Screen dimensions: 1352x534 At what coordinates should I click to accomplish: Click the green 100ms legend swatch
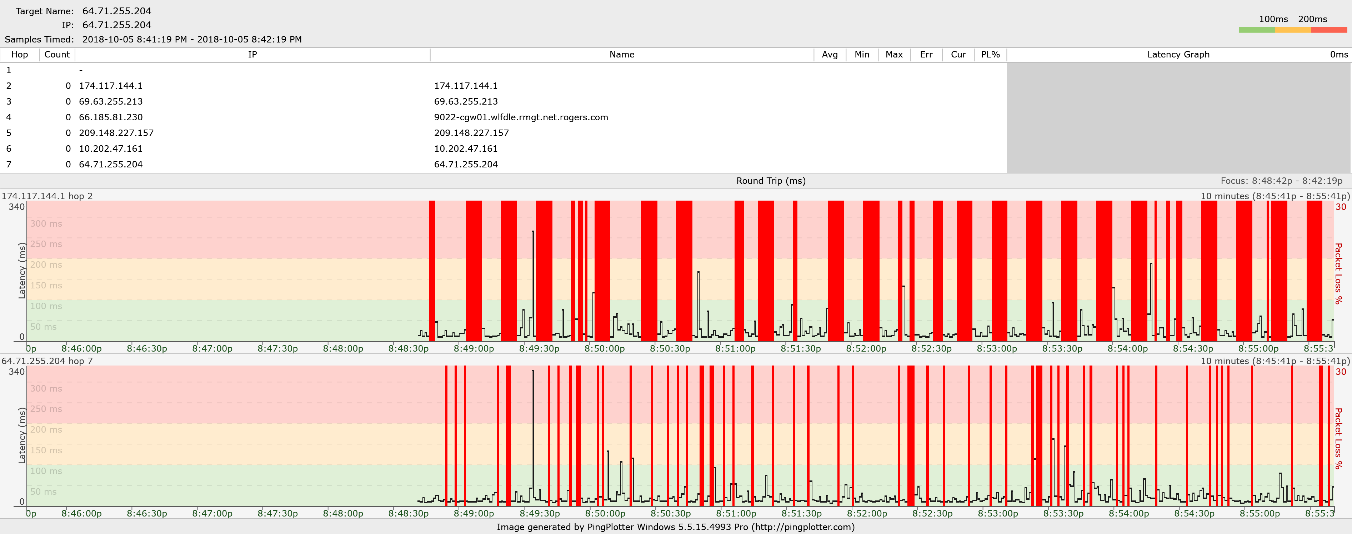tap(1257, 30)
